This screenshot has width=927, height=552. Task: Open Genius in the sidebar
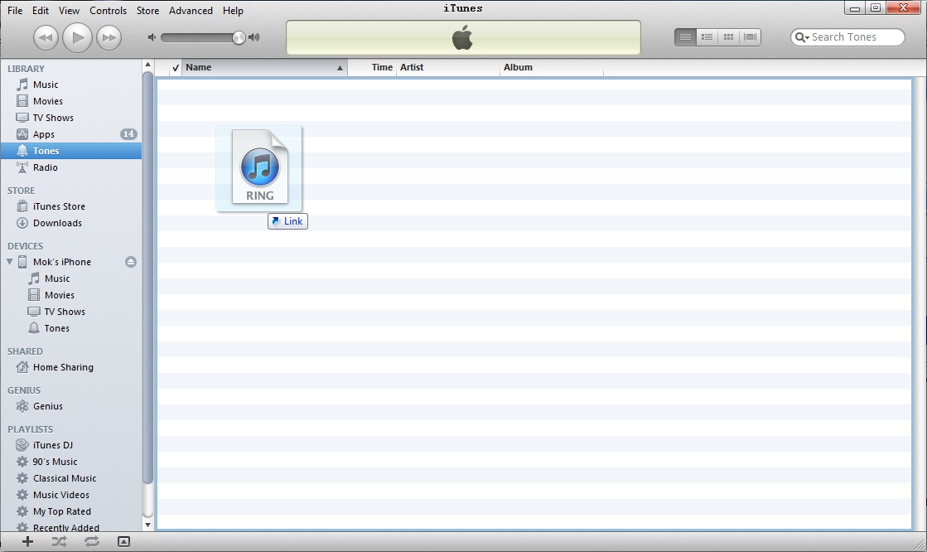[71, 406]
